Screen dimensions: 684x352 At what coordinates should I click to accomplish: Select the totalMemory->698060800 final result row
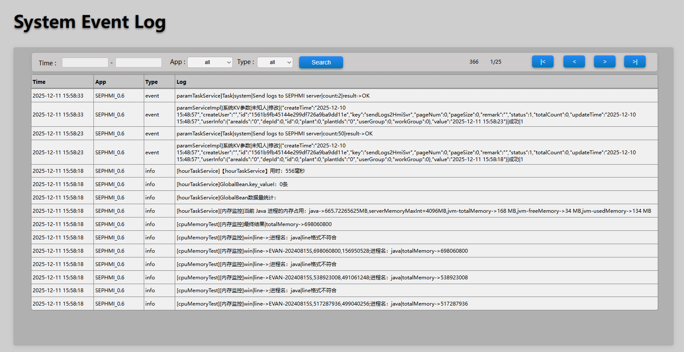[x=254, y=224]
